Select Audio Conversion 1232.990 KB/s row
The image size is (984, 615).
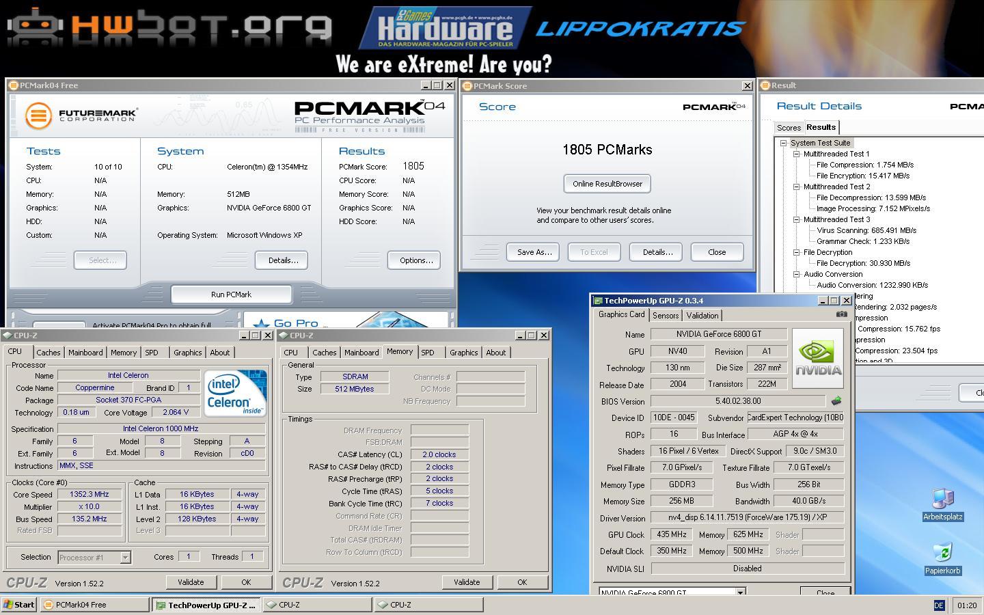(x=872, y=285)
